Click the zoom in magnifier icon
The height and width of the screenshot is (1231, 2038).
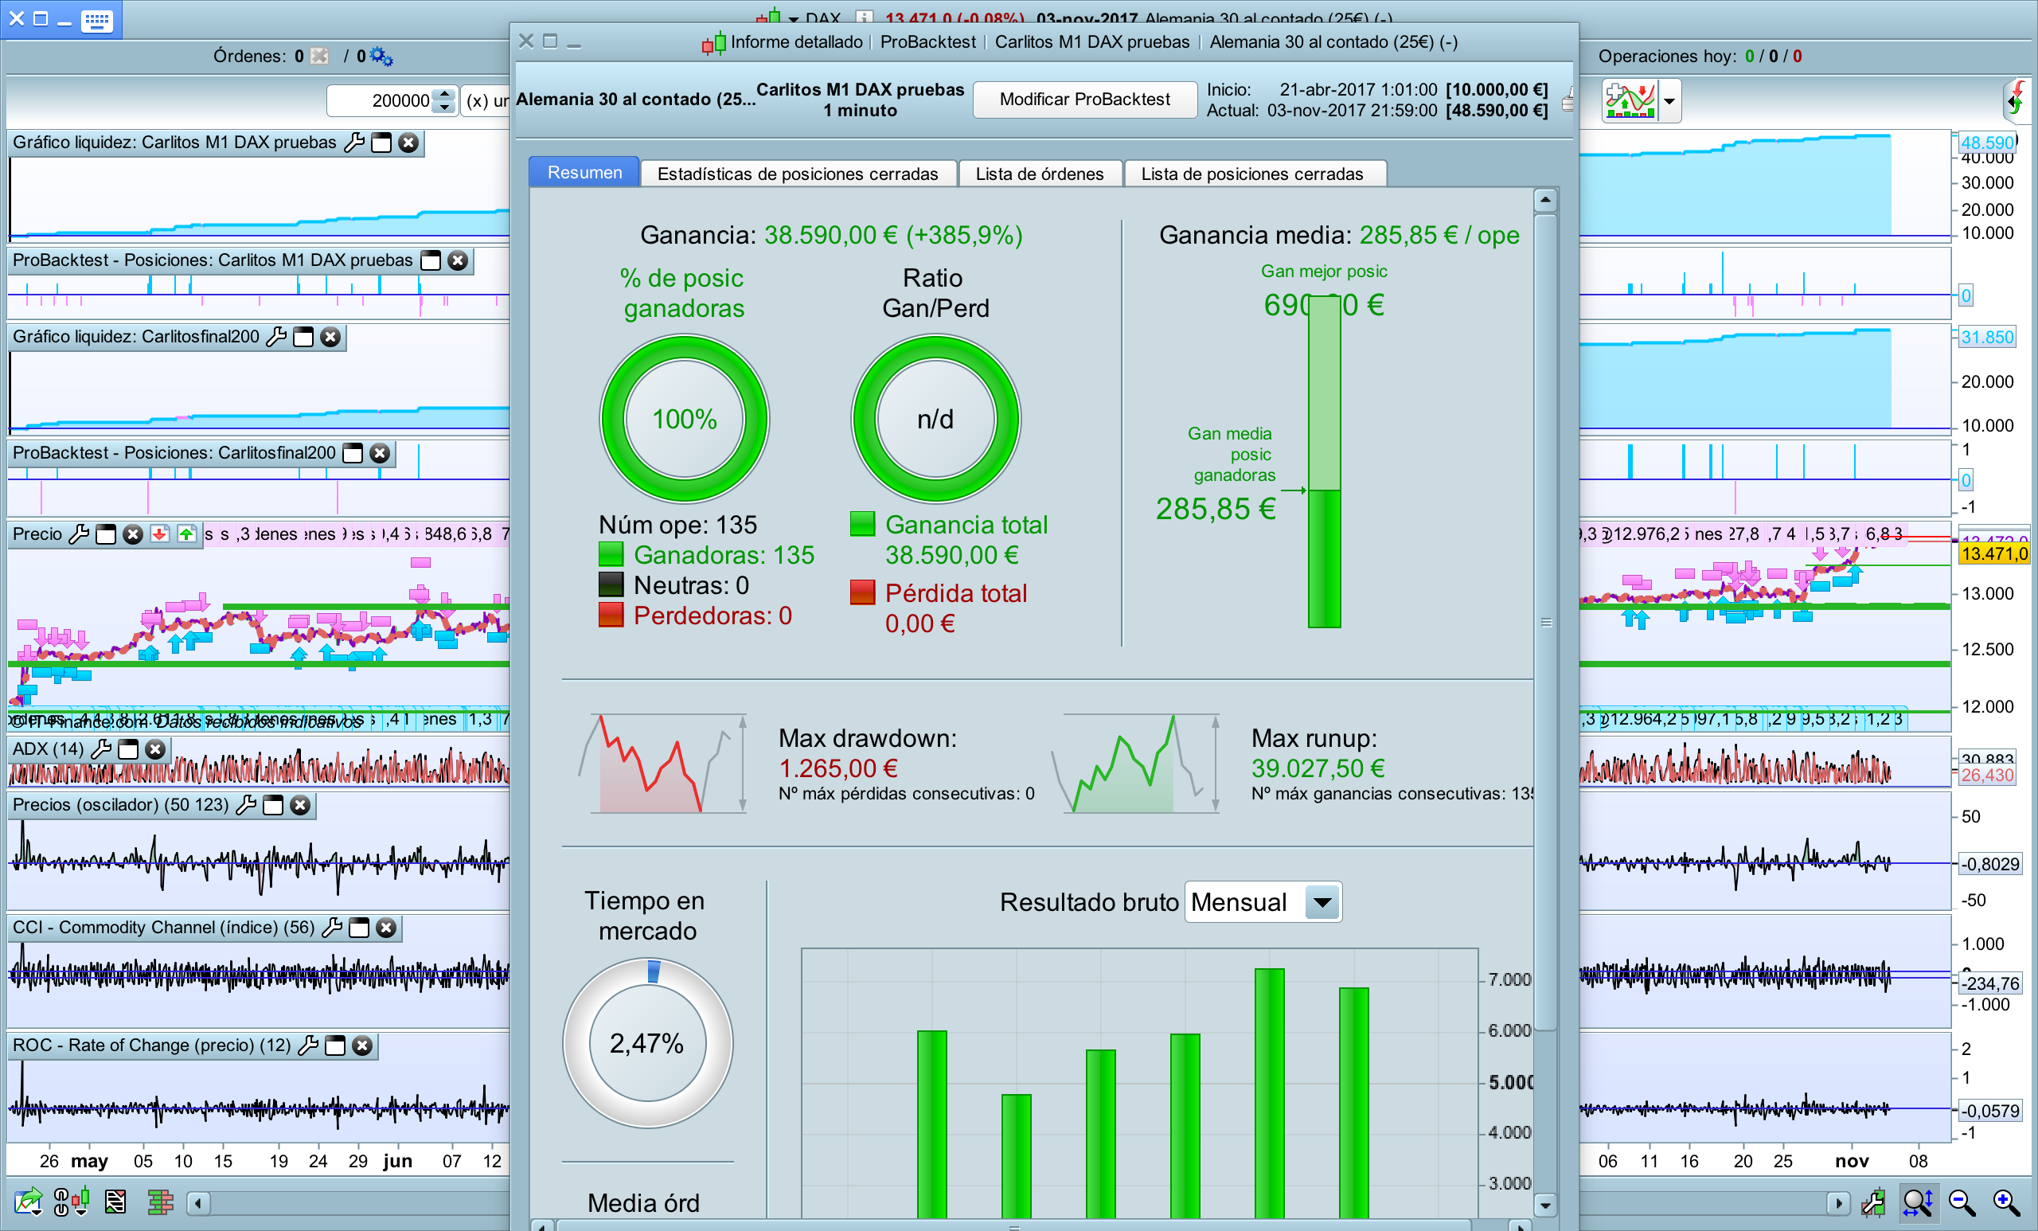(2007, 1202)
